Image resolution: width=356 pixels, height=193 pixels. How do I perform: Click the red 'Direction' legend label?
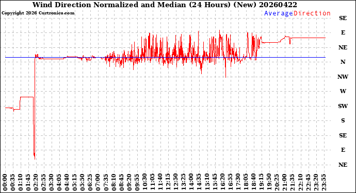(312, 13)
